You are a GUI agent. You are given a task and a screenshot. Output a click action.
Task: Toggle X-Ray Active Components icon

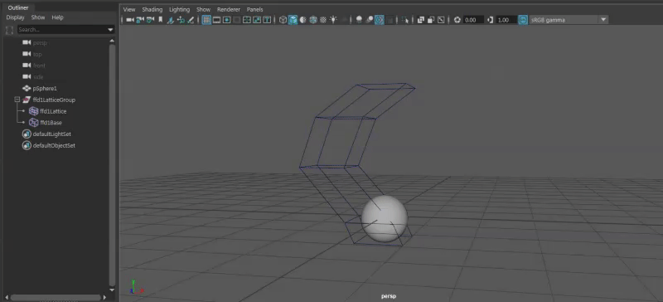coord(430,20)
